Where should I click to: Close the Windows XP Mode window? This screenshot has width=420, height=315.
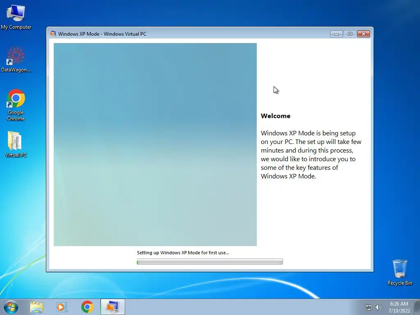click(363, 34)
